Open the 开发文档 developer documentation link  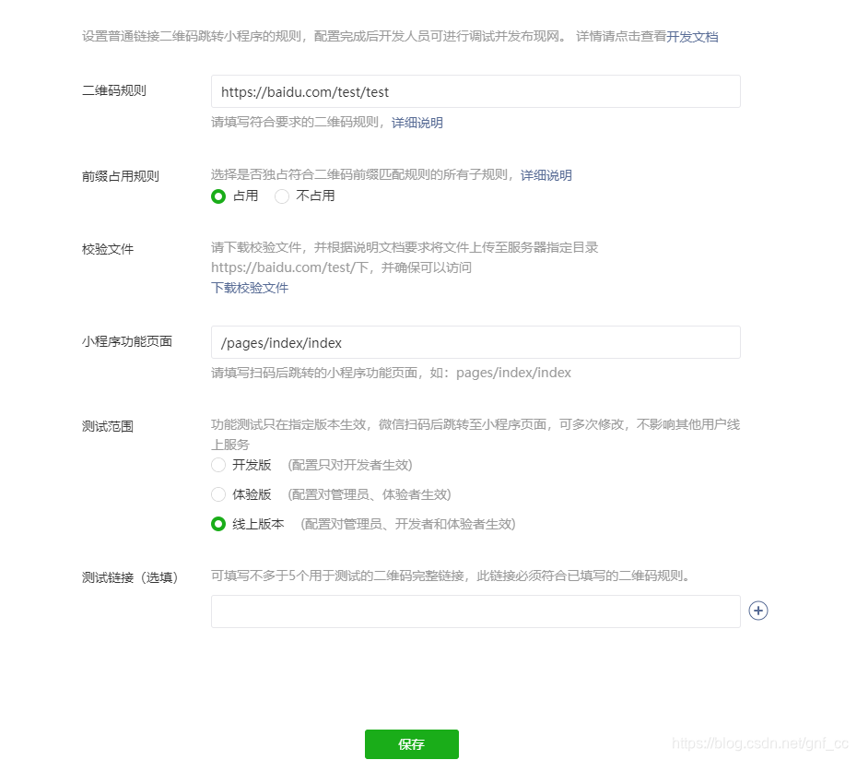(x=692, y=38)
